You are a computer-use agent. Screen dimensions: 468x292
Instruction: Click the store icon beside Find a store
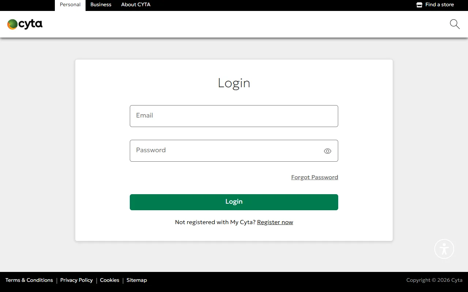(x=419, y=5)
